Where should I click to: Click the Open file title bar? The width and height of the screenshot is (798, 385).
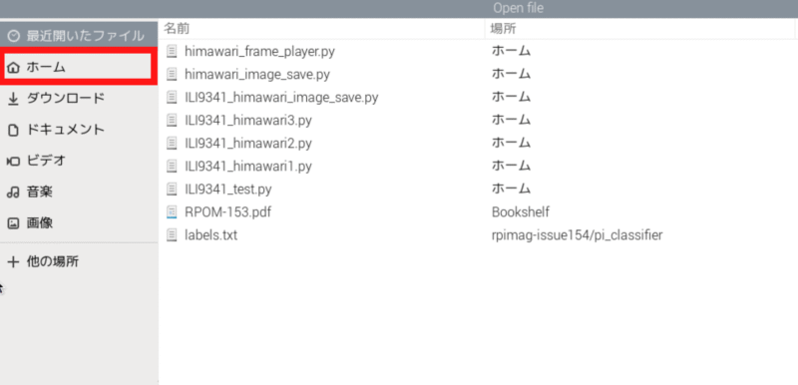[x=399, y=8]
